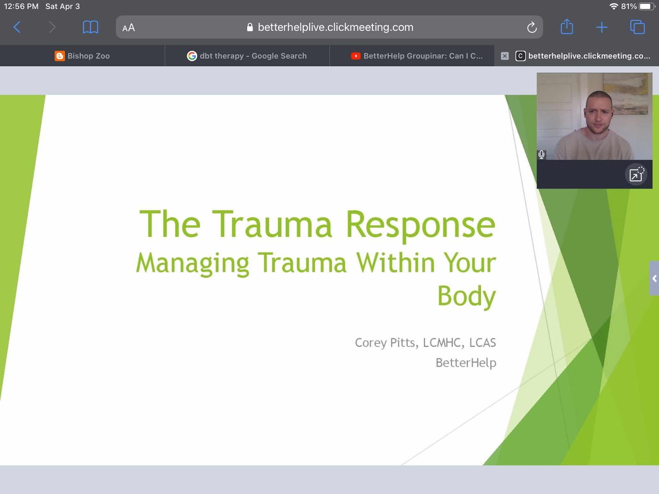Viewport: 659px width, 494px height.
Task: Tap the slide title "The Trauma Response"
Action: [317, 225]
